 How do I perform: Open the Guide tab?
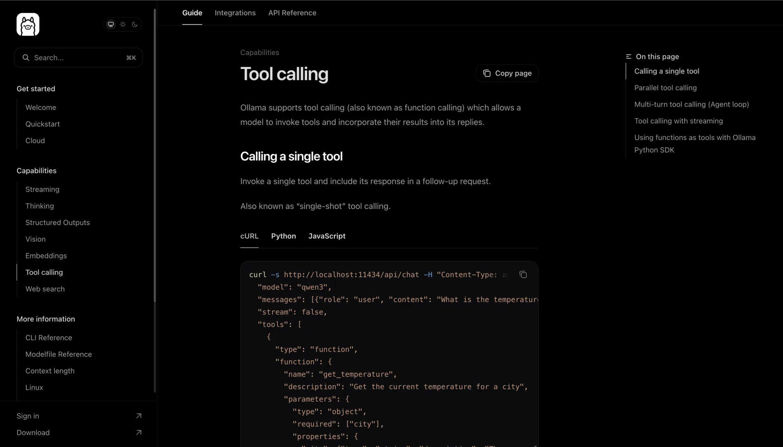192,13
